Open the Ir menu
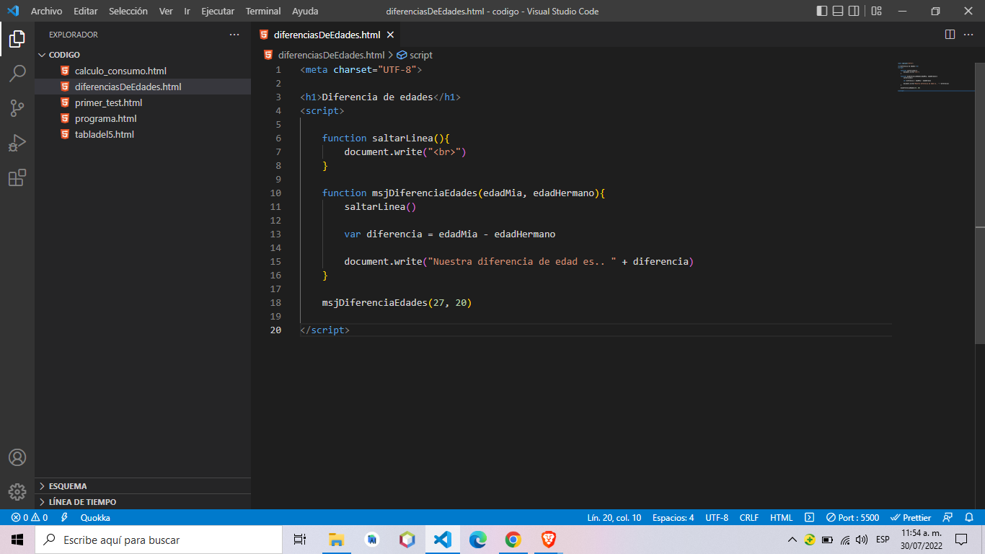The image size is (985, 554). (x=187, y=11)
